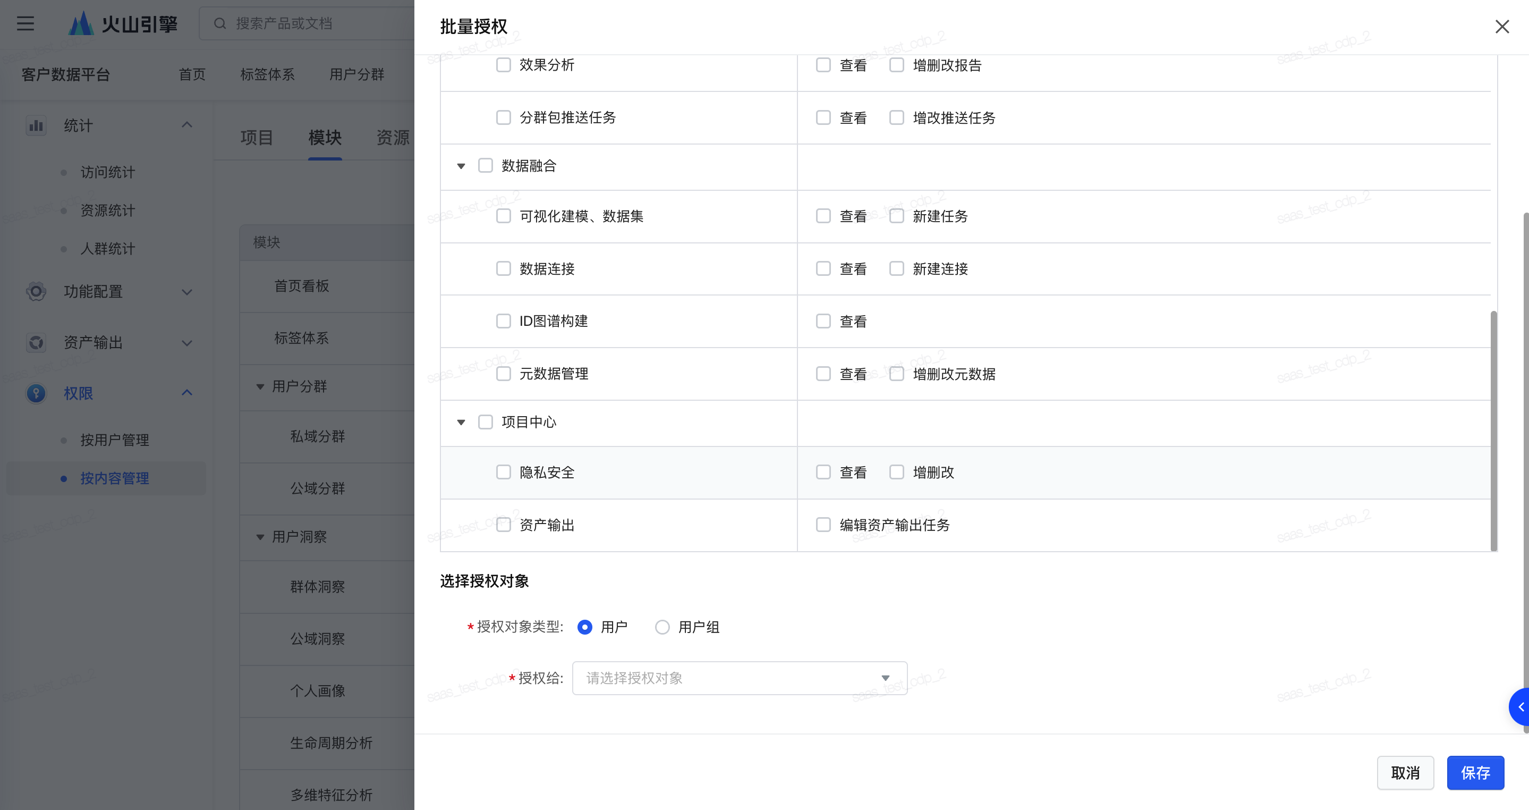Viewport: 1529px width, 810px height.
Task: Collapse the 项目中心 tree group
Action: [x=461, y=423]
